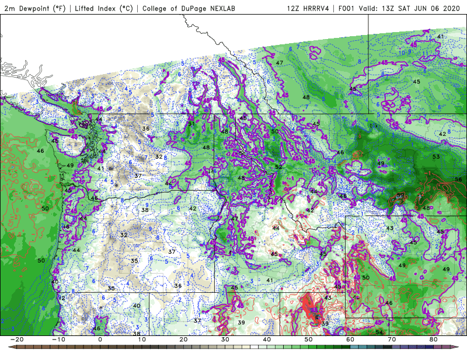
Task: Click the blue '10' lifted index contour label
Action: 402,53
